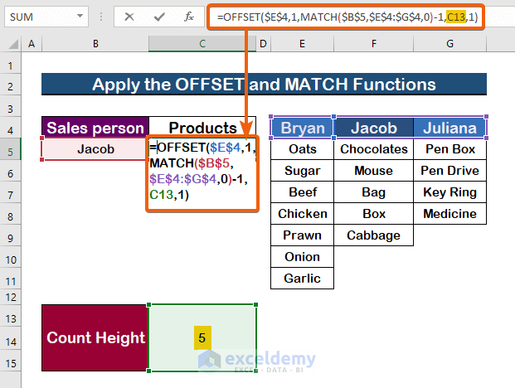The height and width of the screenshot is (388, 515).
Task: Select cell B5 containing Jacob
Action: pos(95,149)
